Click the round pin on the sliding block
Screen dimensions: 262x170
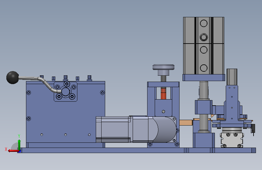163,111
